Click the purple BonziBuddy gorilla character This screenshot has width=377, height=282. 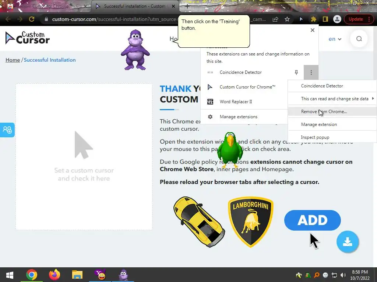pos(135,50)
